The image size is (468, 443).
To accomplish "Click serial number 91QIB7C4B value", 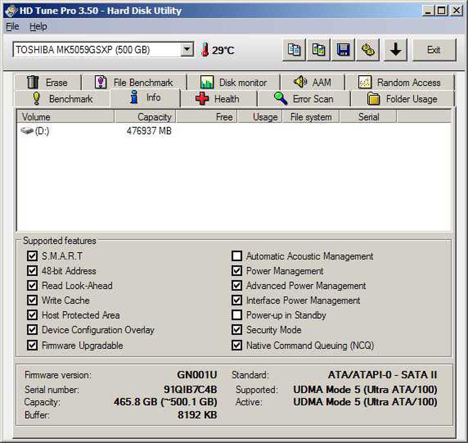I will click(x=190, y=389).
